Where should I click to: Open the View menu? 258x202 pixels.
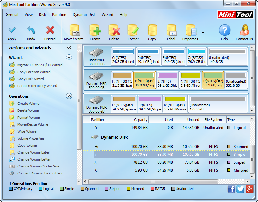tap(29, 15)
